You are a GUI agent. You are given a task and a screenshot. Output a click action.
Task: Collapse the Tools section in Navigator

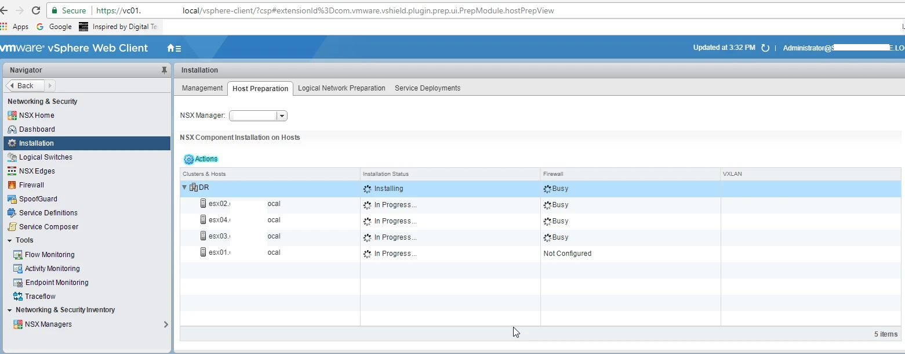pos(10,240)
